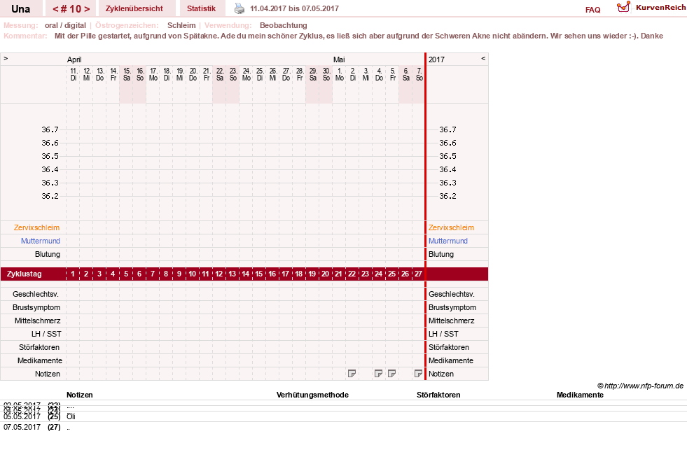Switch to the Statistik tab
The width and height of the screenshot is (687, 464).
201,8
